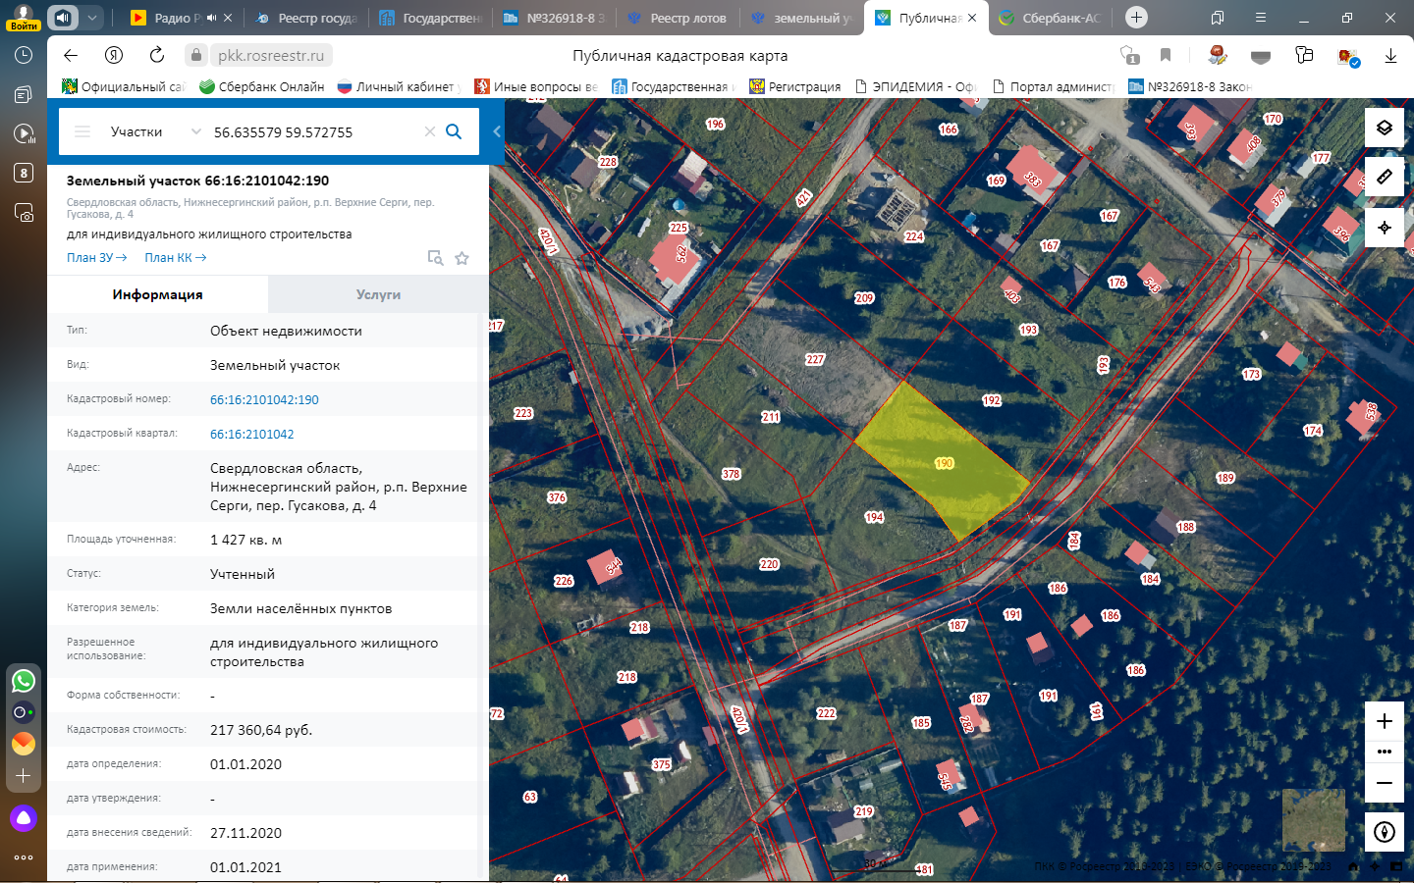Add parcel to favorites star
Viewport: 1414px width, 883px height.
point(462,258)
